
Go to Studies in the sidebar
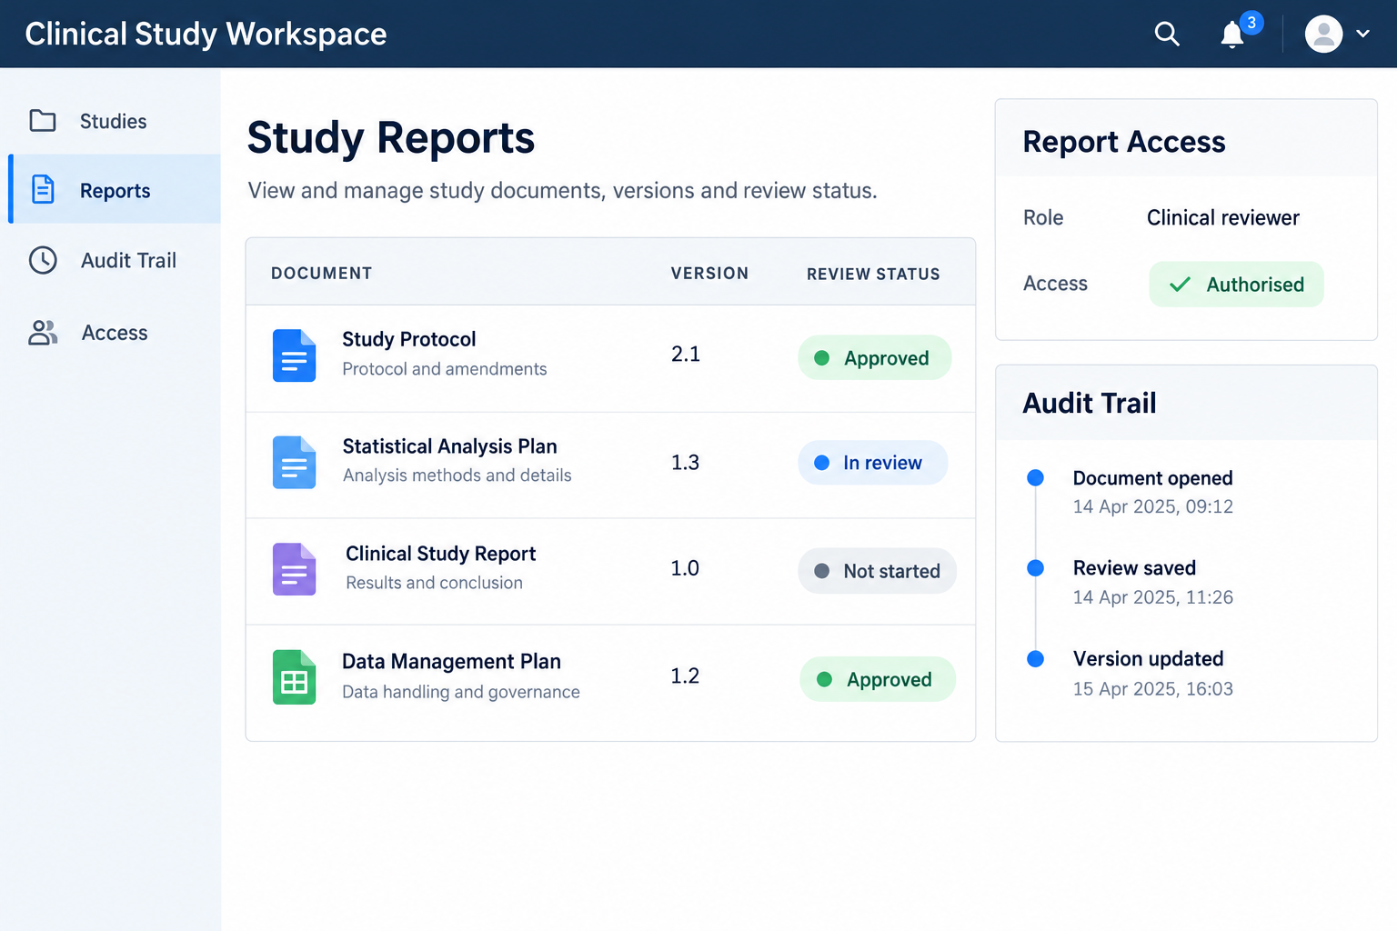114,121
